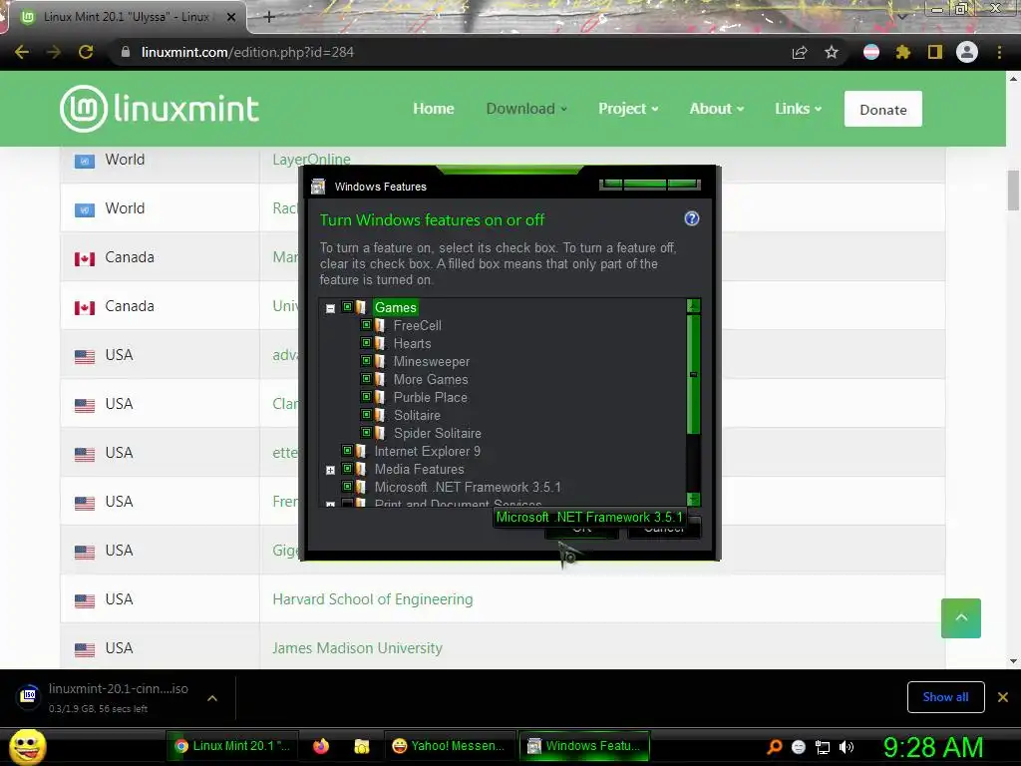Expand the Media Features node
This screenshot has height=766, width=1021.
tap(330, 470)
